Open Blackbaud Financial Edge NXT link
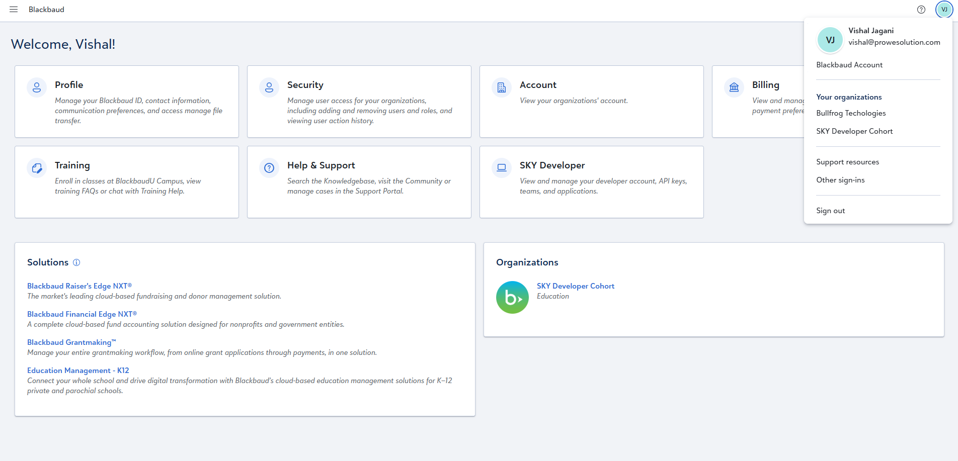Screen dimensions: 958x461 click(x=82, y=314)
